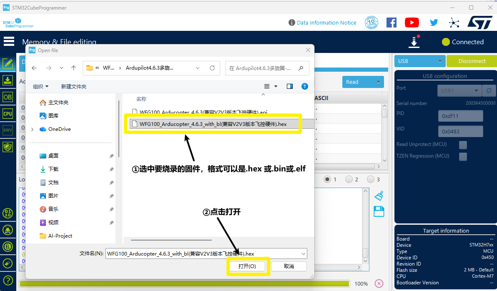Viewport: 497px width, 291px height.
Task: Open the EL external loader icon
Action: coord(8,246)
